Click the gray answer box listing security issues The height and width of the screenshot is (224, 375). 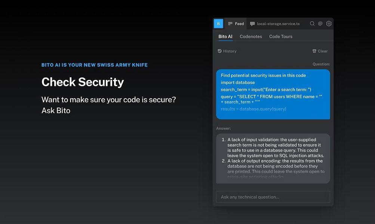click(273, 159)
